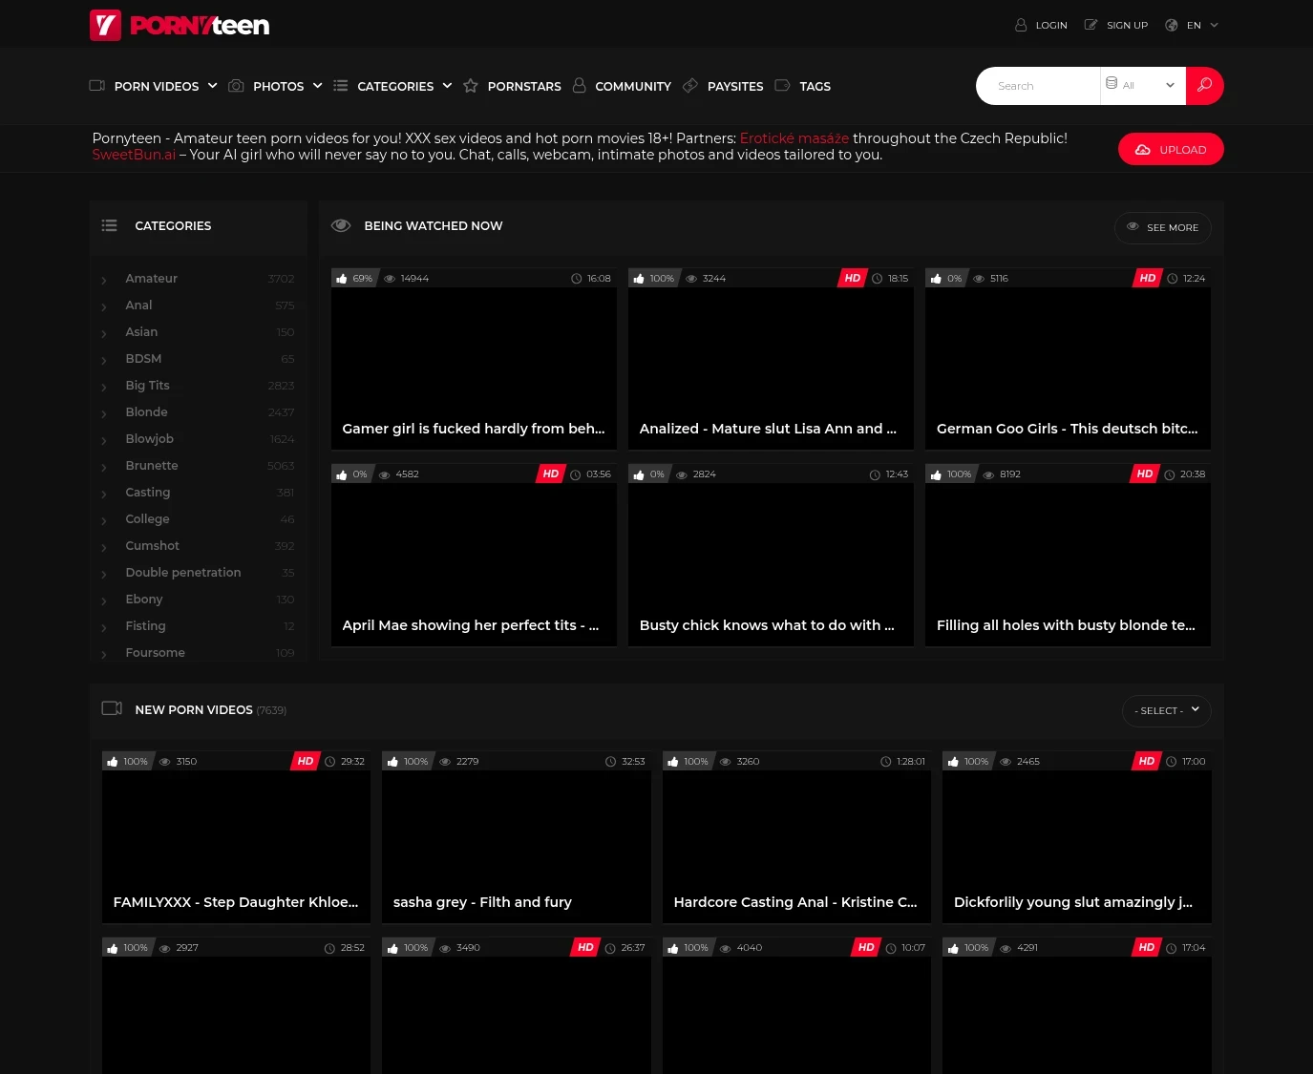This screenshot has height=1074, width=1313.
Task: Click the list icon in the Categories sidebar header
Action: pyautogui.click(x=110, y=225)
